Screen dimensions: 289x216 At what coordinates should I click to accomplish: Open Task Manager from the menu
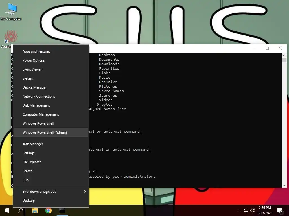point(51,144)
